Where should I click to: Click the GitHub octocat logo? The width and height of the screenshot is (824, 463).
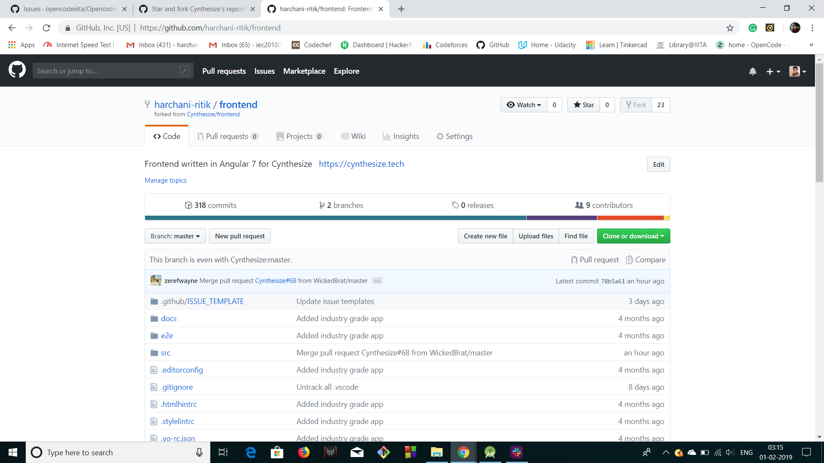coord(17,70)
